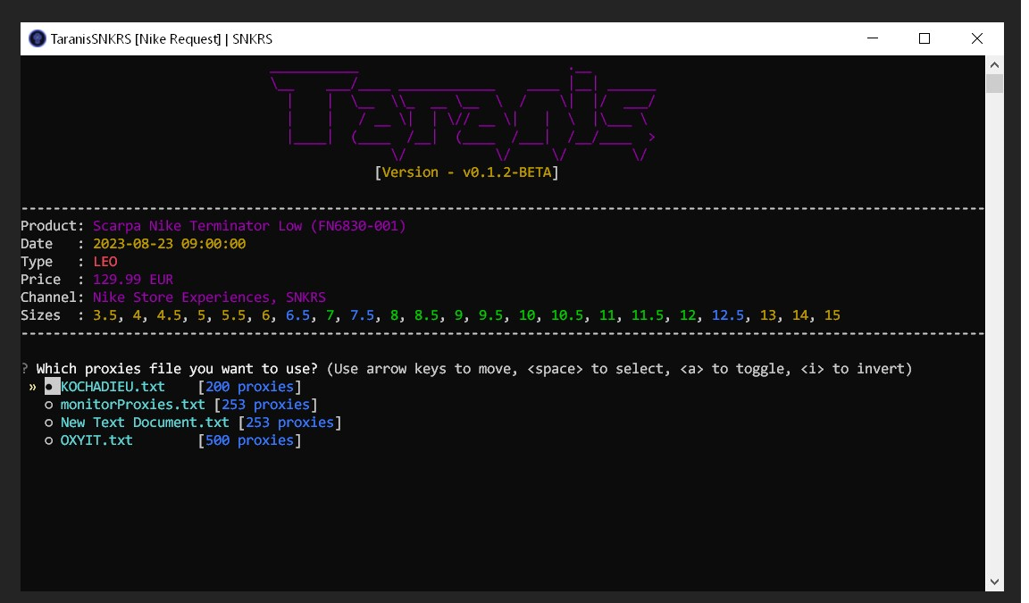The image size is (1029, 603).
Task: Minimize the TaranisSNKRS window
Action: click(x=873, y=38)
